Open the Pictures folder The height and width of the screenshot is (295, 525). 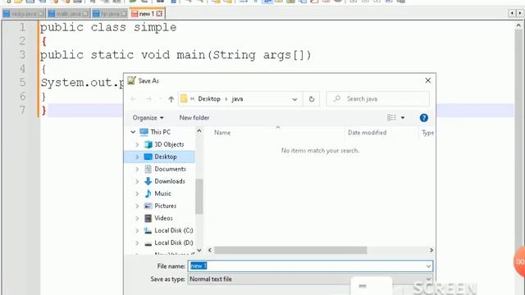(x=166, y=206)
